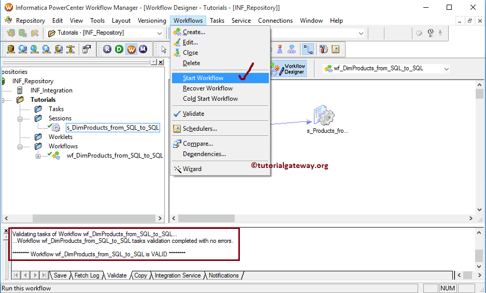Select Recover Workflow menu entry
This screenshot has height=293, width=486.
pos(220,88)
